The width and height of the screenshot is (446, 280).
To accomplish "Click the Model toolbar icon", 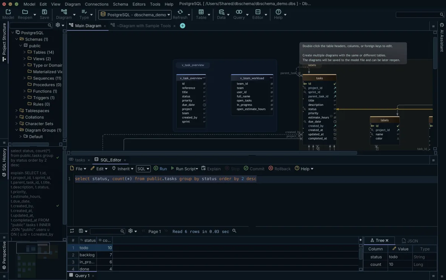I will (x=8, y=12).
